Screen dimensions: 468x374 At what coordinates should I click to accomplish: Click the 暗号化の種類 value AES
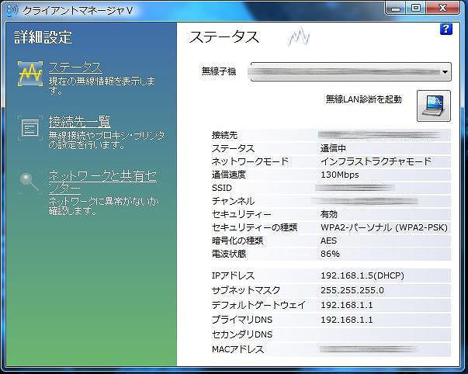[328, 241]
